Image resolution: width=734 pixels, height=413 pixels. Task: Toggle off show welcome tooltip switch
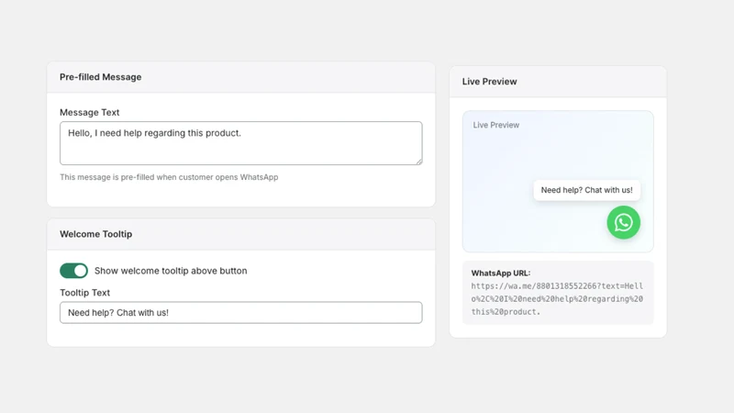click(x=74, y=271)
